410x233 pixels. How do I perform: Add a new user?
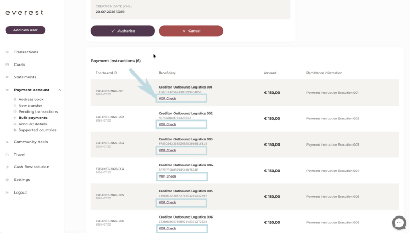pyautogui.click(x=26, y=30)
